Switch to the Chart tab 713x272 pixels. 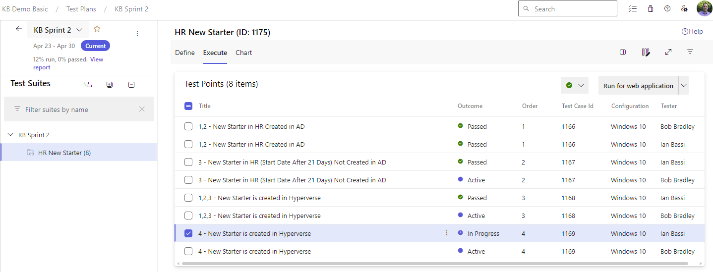[x=243, y=53]
